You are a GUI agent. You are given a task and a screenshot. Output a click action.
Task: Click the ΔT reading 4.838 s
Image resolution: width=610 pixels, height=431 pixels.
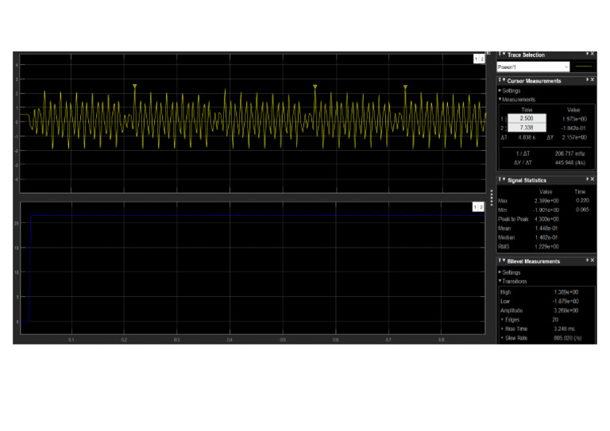coord(527,137)
